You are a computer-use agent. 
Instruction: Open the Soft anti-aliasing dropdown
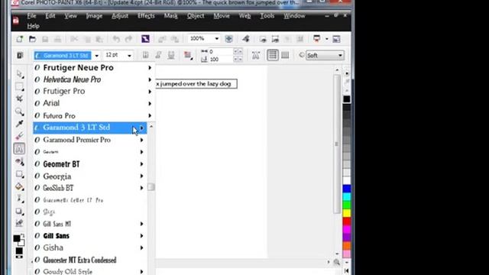[x=340, y=56]
